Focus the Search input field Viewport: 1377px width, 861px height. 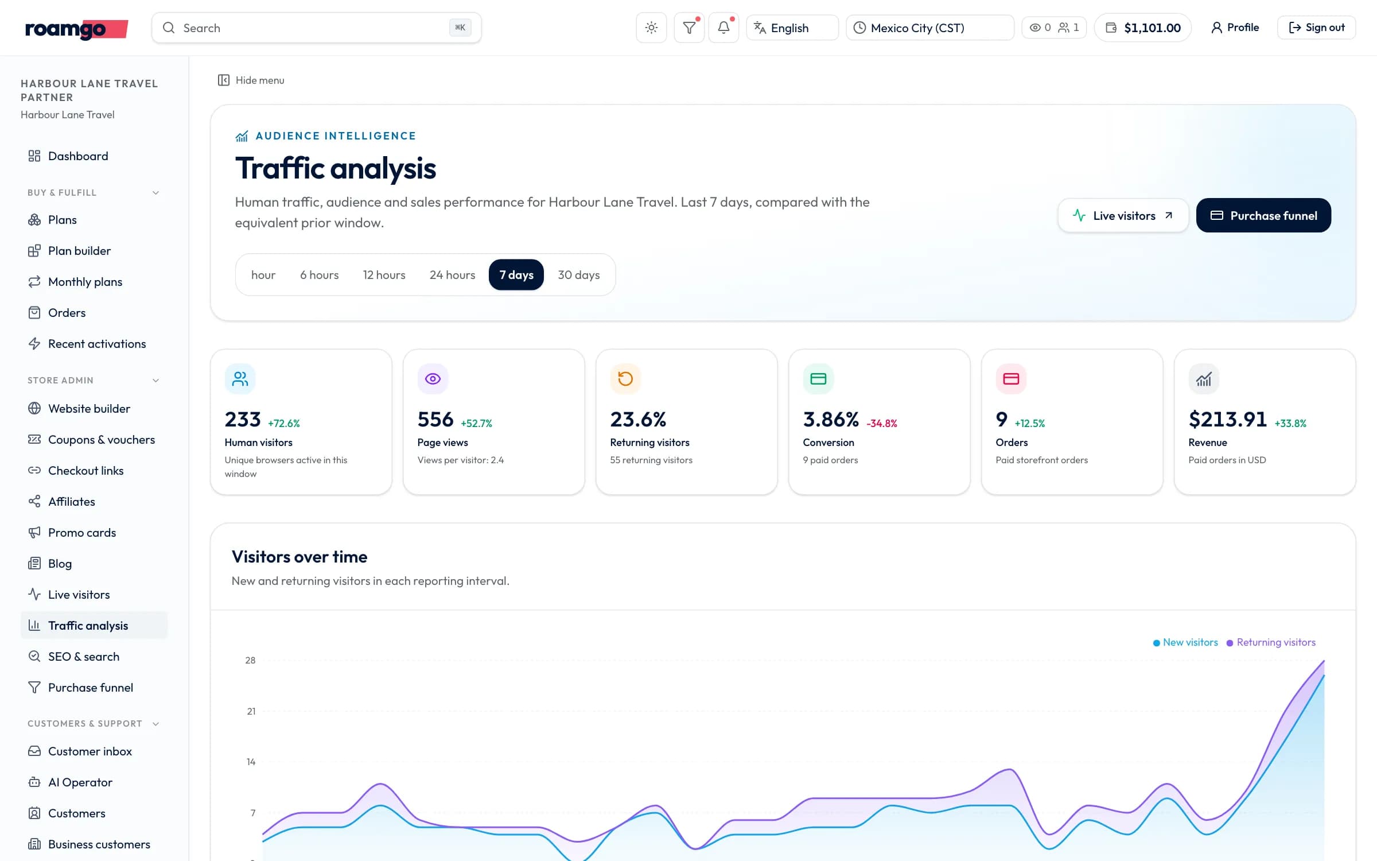316,28
